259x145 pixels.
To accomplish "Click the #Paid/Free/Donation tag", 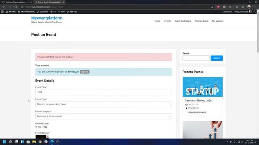I will pyautogui.click(x=197, y=112).
